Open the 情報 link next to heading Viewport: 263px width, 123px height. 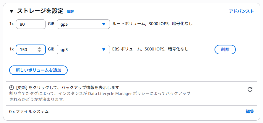click(x=70, y=12)
